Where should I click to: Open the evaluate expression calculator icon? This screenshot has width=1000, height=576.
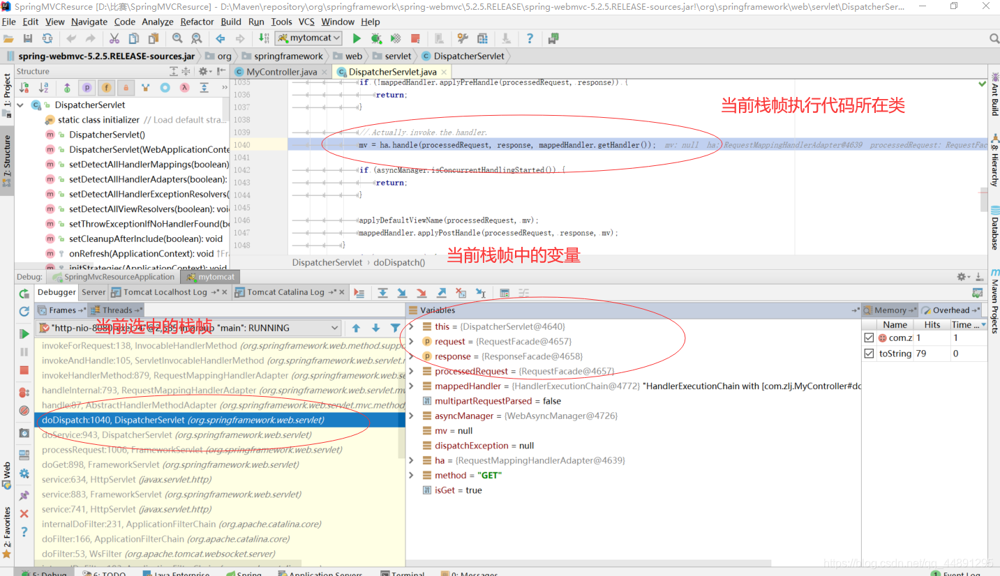click(x=505, y=293)
